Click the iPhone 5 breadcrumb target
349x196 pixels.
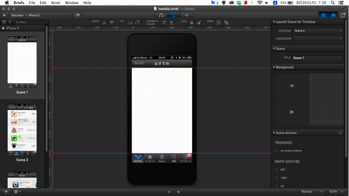click(x=34, y=15)
